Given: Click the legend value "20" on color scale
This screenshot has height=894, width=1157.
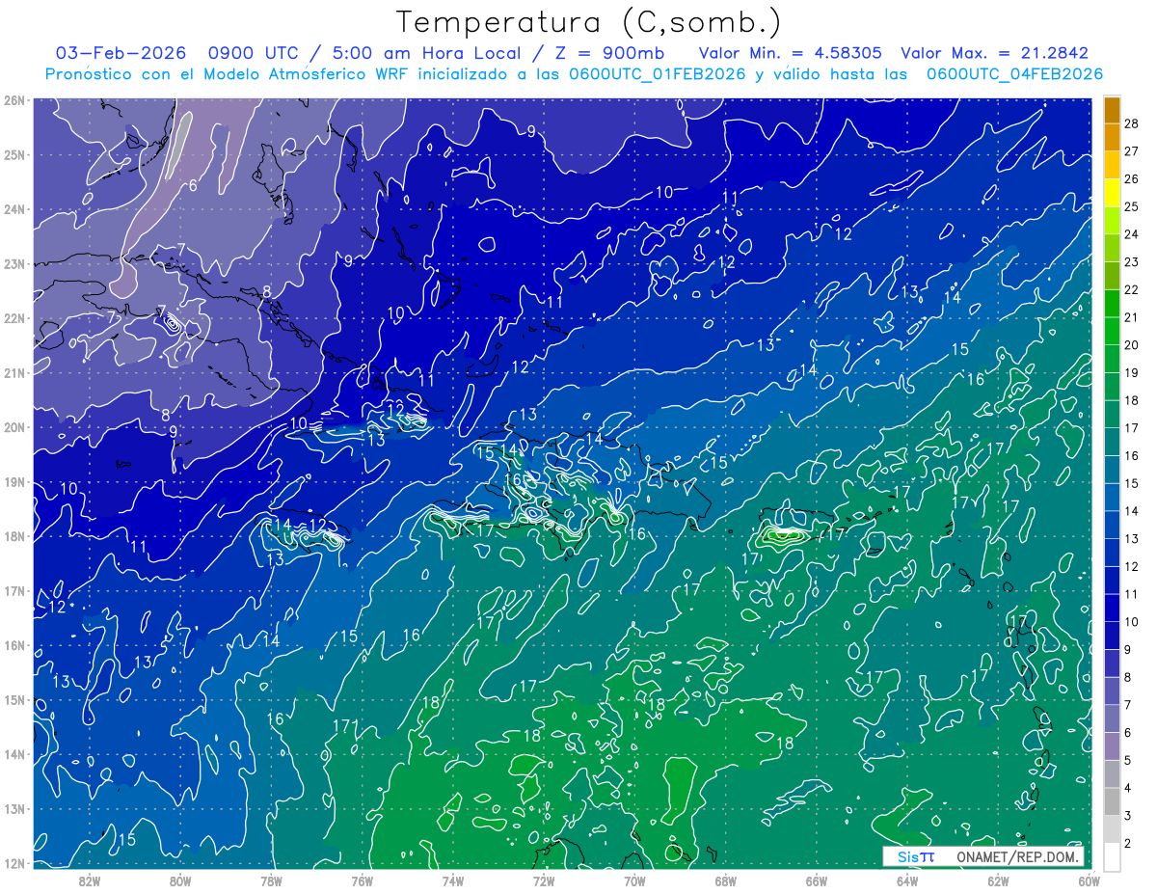Looking at the screenshot, I should click(1132, 344).
